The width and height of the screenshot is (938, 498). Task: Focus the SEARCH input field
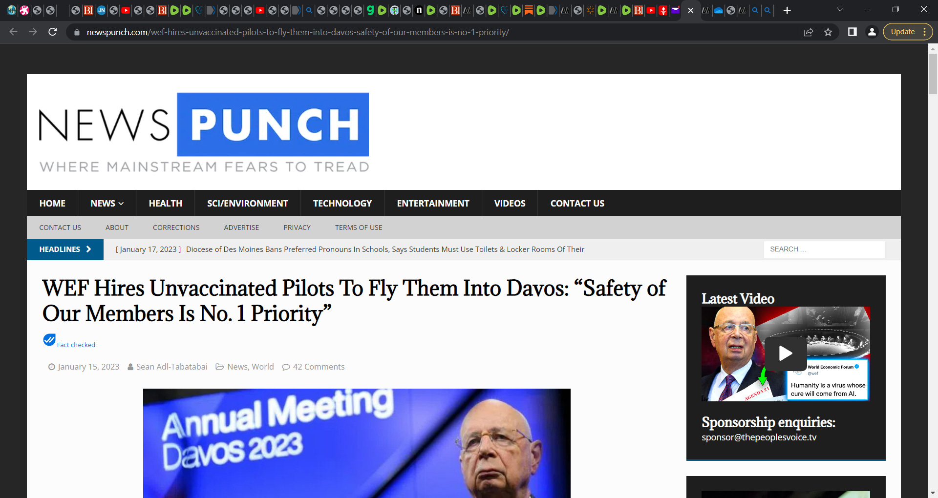coord(824,249)
